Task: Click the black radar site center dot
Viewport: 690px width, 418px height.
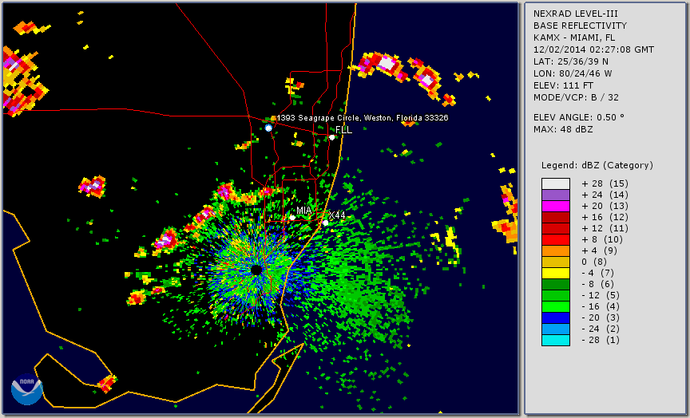Action: [256, 270]
